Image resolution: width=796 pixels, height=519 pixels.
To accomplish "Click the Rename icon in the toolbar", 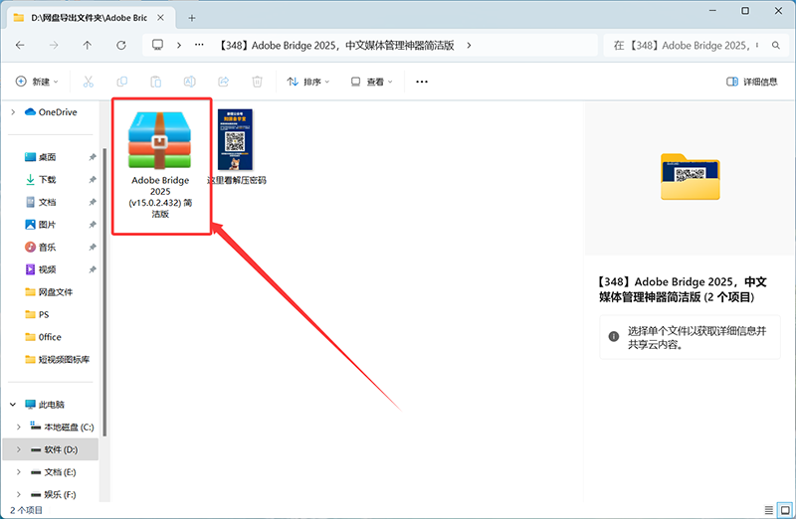I will click(189, 82).
